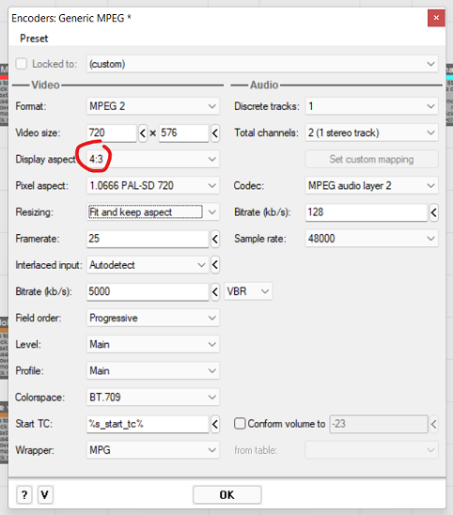The image size is (453, 515).
Task: Open the Level dropdown
Action: point(153,344)
